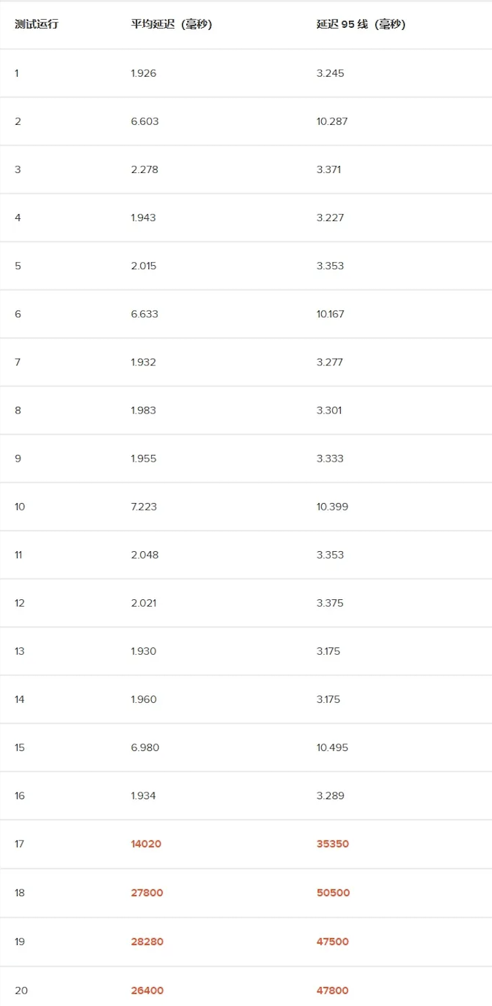Click the 平均延迟 (毫秒) column header
492x1006 pixels.
(171, 24)
